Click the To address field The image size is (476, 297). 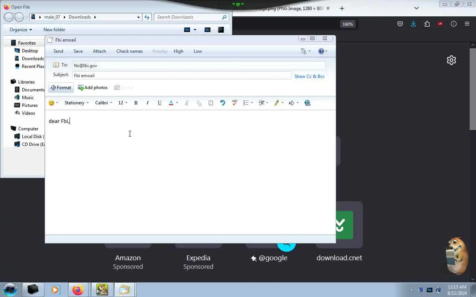click(199, 65)
